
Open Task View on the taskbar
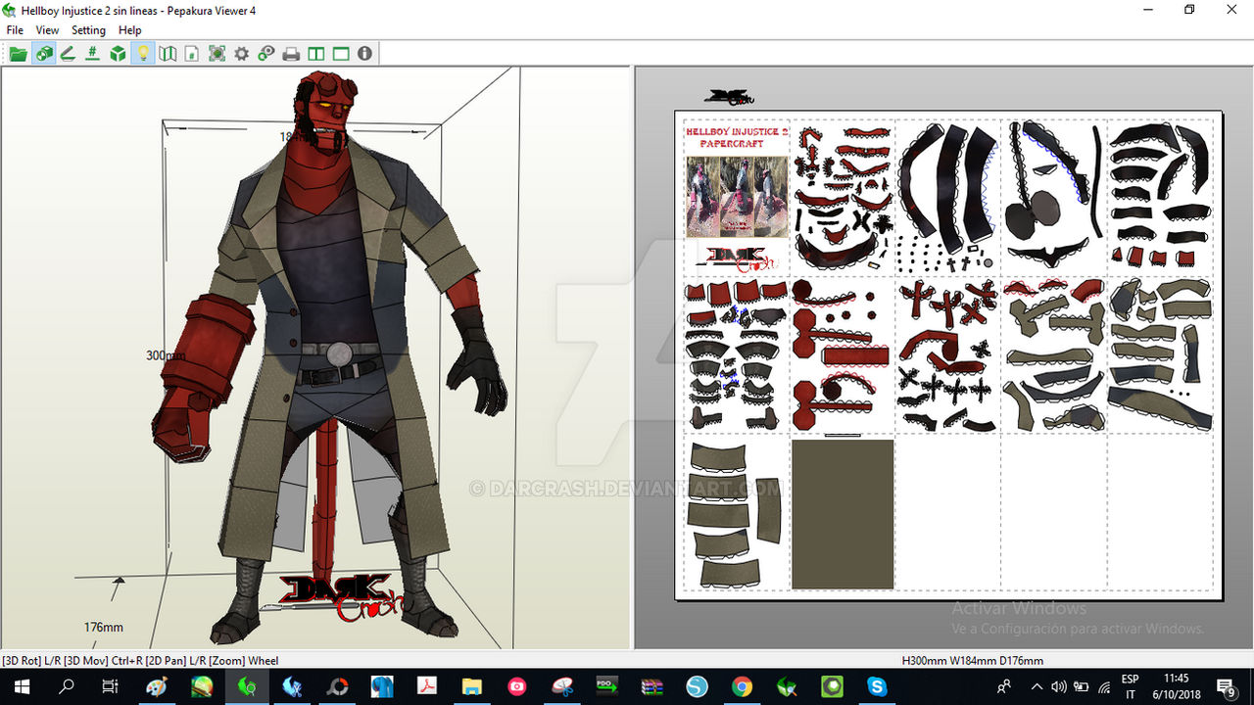(111, 686)
